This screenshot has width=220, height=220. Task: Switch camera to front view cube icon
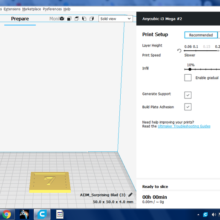pos(69,19)
